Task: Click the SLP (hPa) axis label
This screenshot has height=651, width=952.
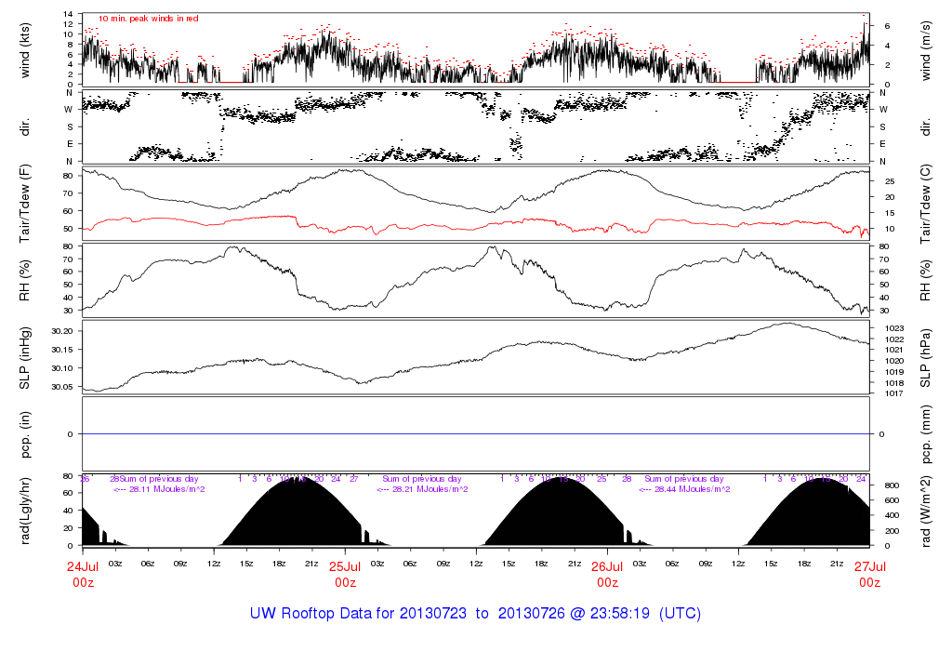Action: click(x=925, y=359)
